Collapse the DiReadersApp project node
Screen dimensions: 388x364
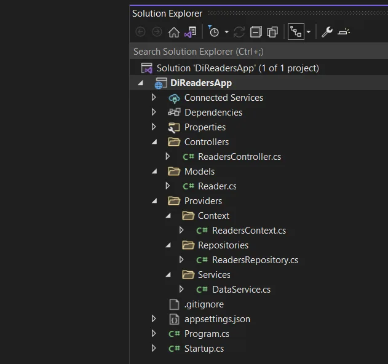coord(140,83)
